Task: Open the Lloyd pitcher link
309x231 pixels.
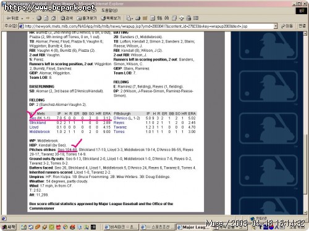Action: (34, 127)
